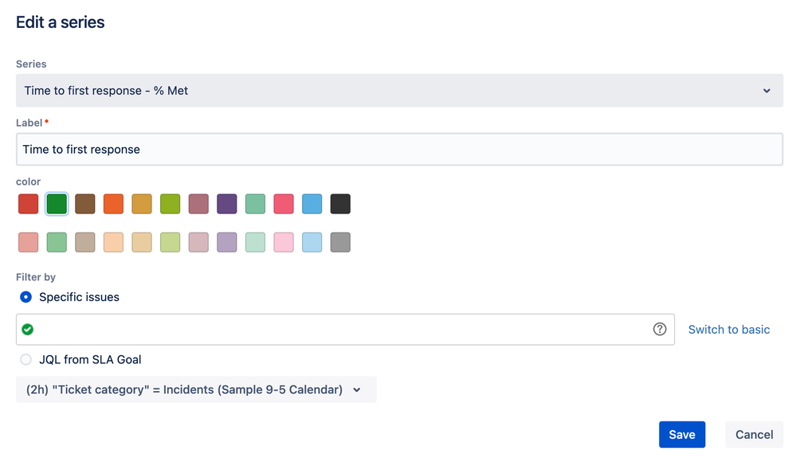Select the orange color swatch

[x=113, y=204]
